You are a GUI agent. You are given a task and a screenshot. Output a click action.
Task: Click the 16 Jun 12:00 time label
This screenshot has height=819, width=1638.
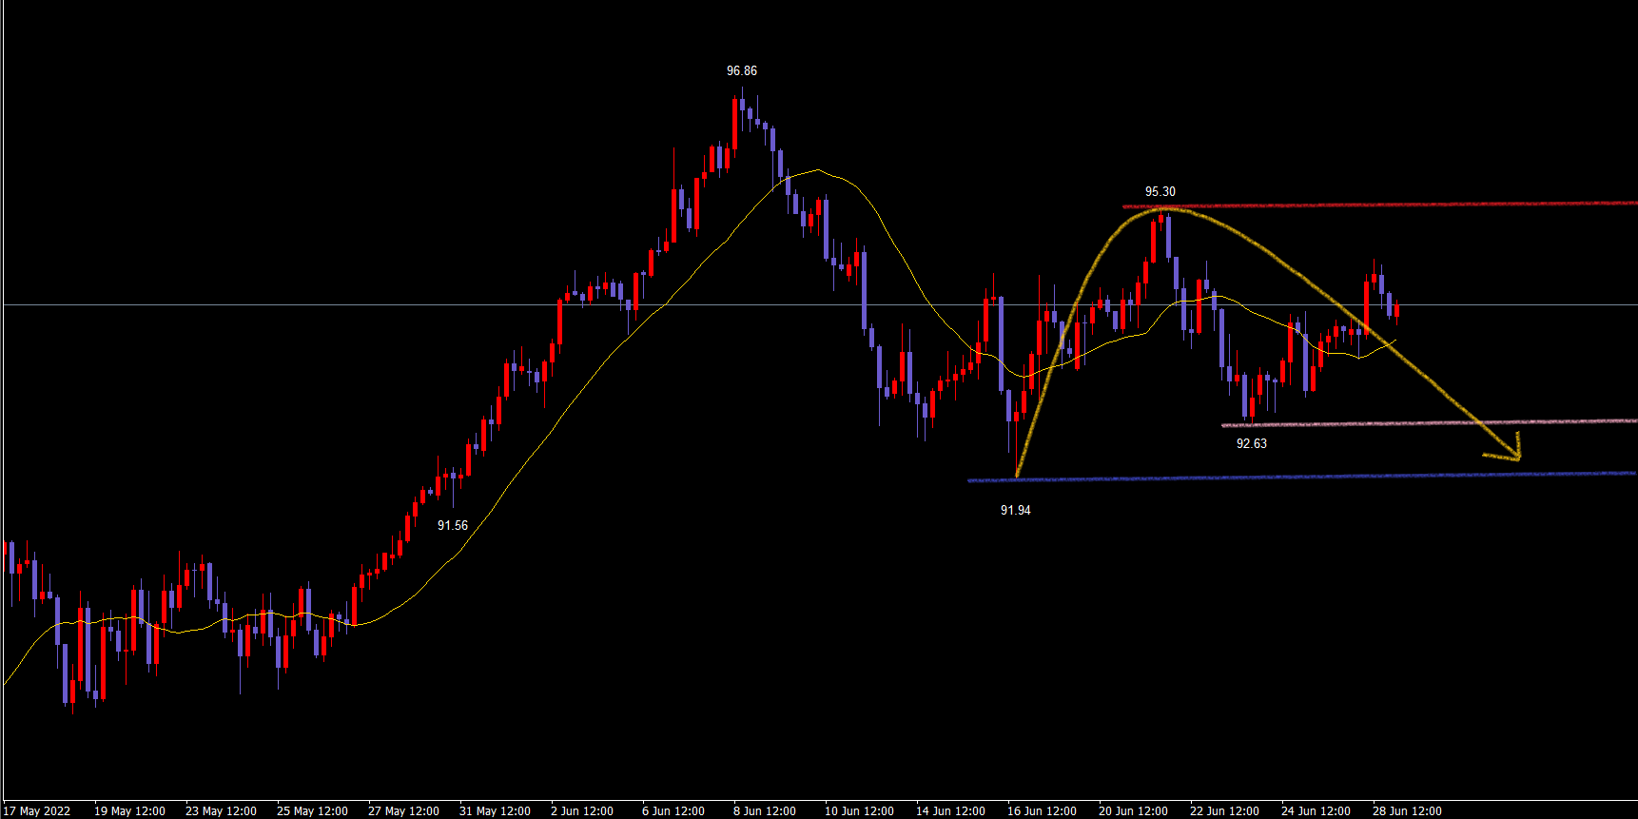tap(1042, 811)
